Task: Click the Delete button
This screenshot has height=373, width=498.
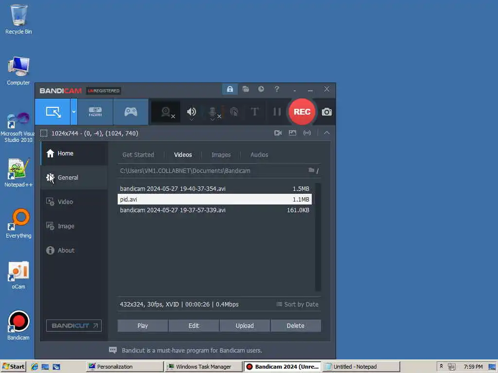Action: click(295, 326)
